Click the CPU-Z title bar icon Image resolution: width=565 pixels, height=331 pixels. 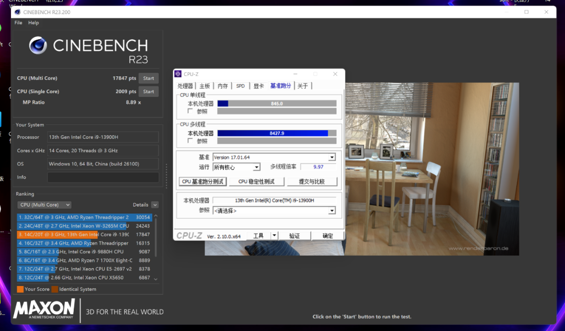pyautogui.click(x=178, y=74)
